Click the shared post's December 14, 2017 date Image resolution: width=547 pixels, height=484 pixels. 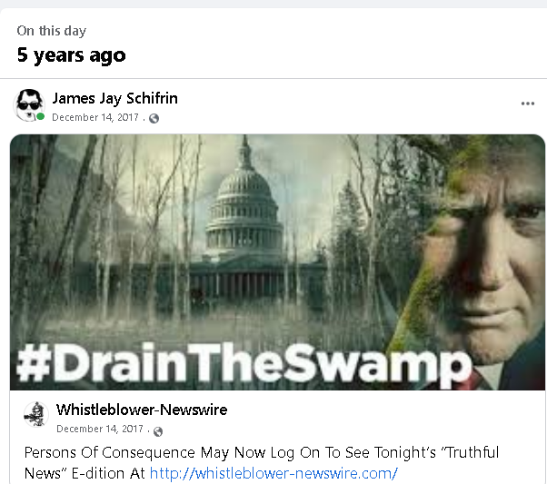coord(100,429)
